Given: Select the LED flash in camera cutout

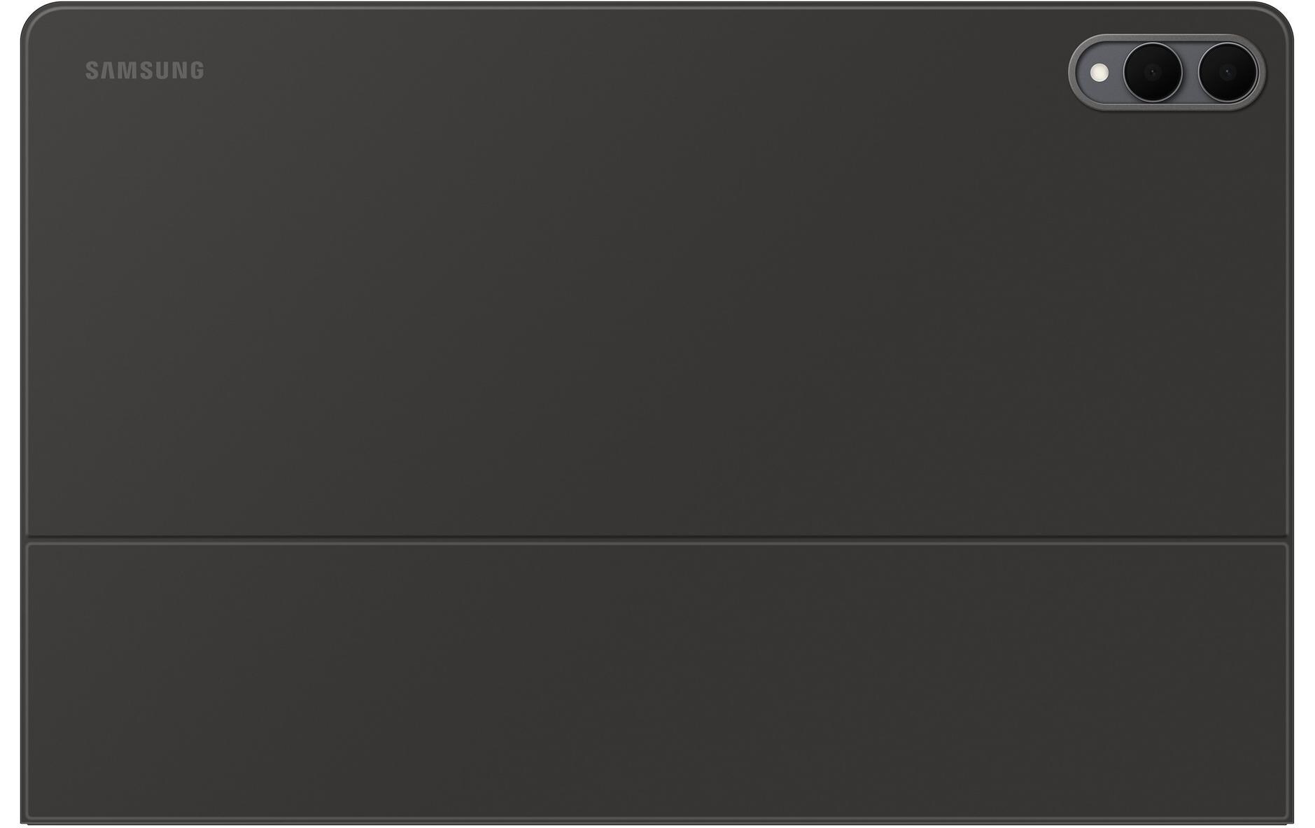Looking at the screenshot, I should [x=1100, y=71].
